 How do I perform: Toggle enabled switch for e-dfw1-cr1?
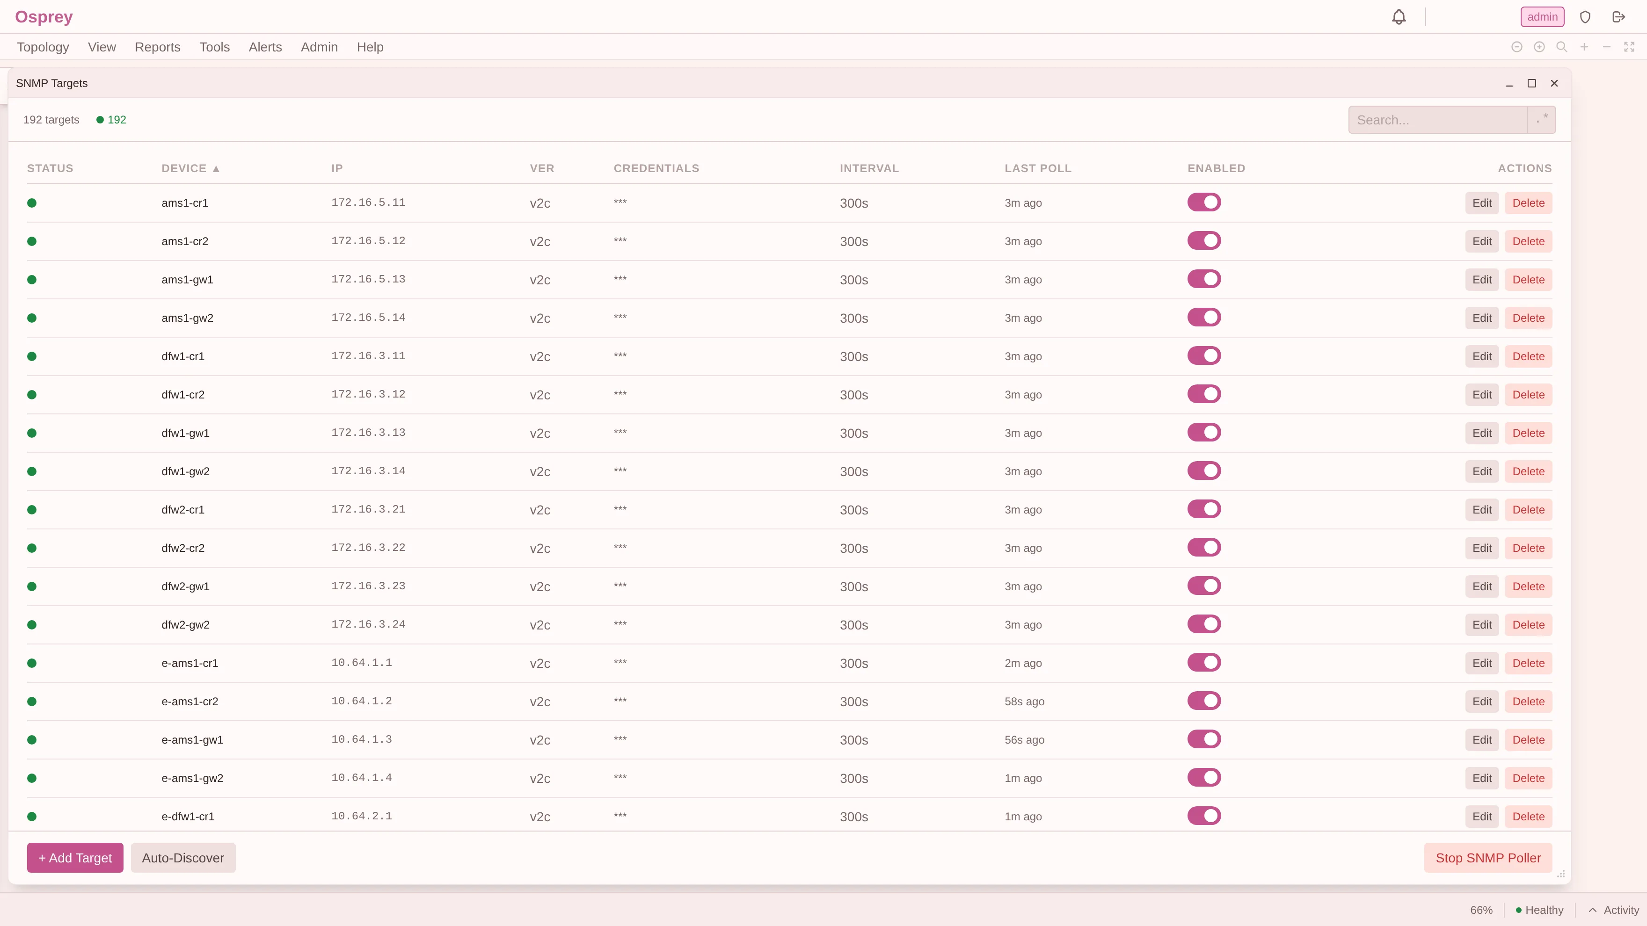(1204, 816)
